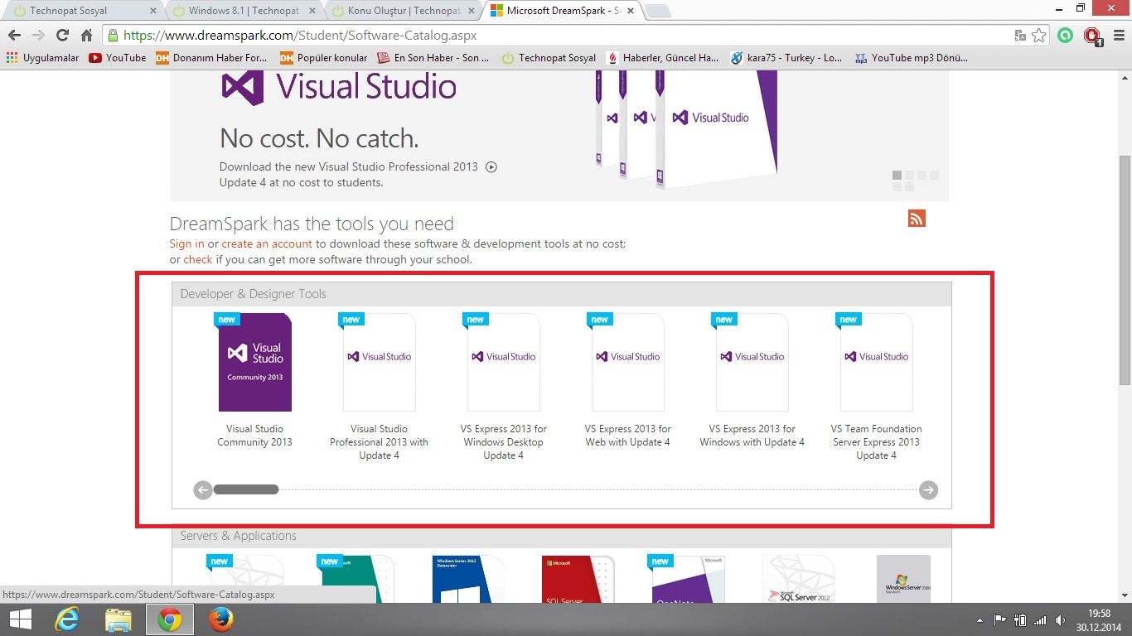This screenshot has width=1132, height=636.
Task: Open the Popüler konular bookmark
Action: point(323,58)
